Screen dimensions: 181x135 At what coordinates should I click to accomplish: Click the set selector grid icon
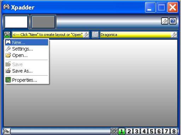114,131
